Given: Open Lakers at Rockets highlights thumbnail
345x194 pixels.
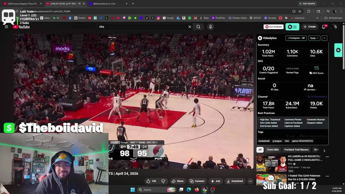Looking at the screenshot, I should pyautogui.click(x=271, y=163).
